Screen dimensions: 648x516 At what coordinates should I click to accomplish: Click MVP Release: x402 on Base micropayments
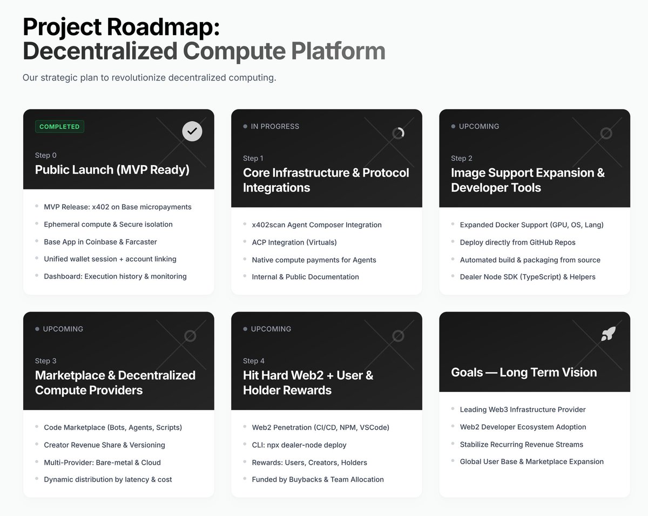118,207
